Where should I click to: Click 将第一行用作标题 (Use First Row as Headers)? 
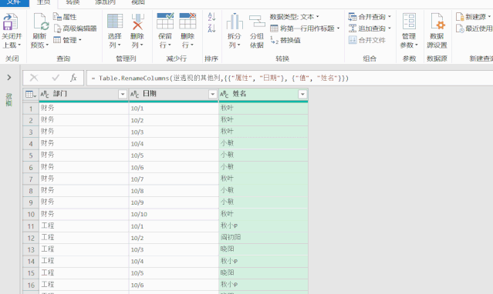305,28
